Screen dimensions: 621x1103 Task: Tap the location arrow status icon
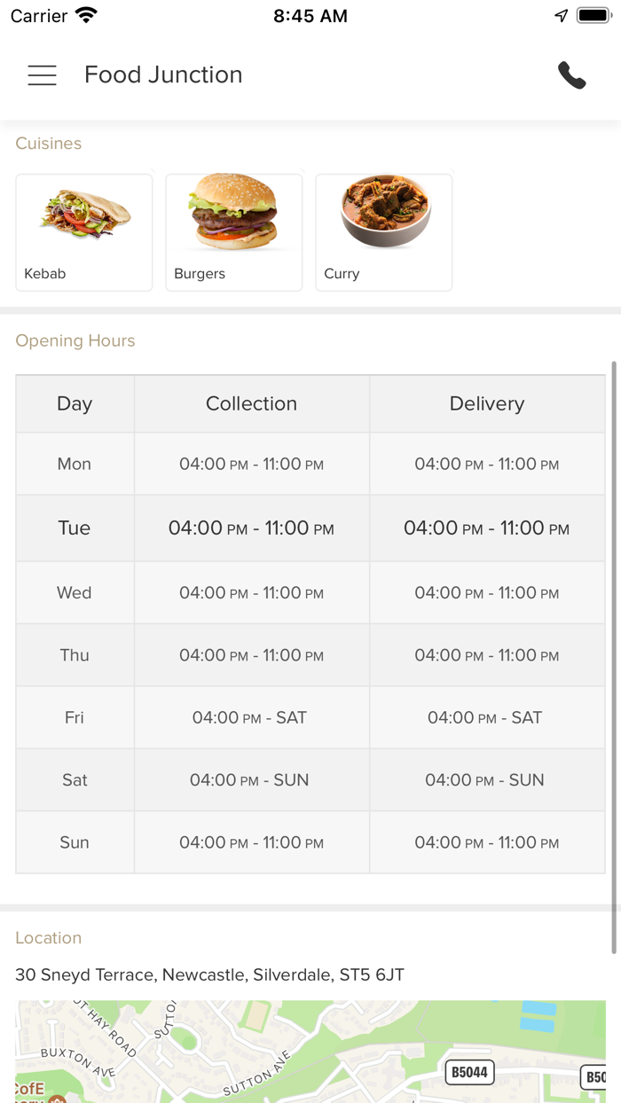(561, 16)
